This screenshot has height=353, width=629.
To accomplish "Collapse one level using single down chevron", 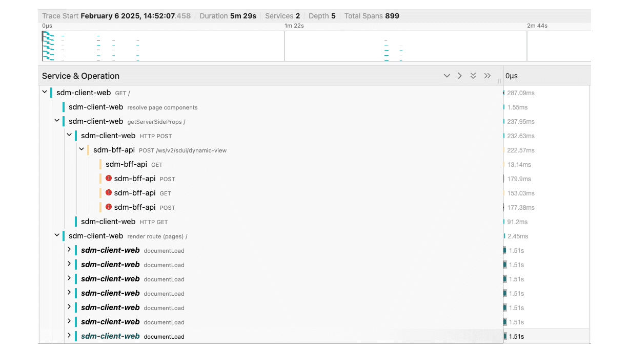I will (447, 76).
